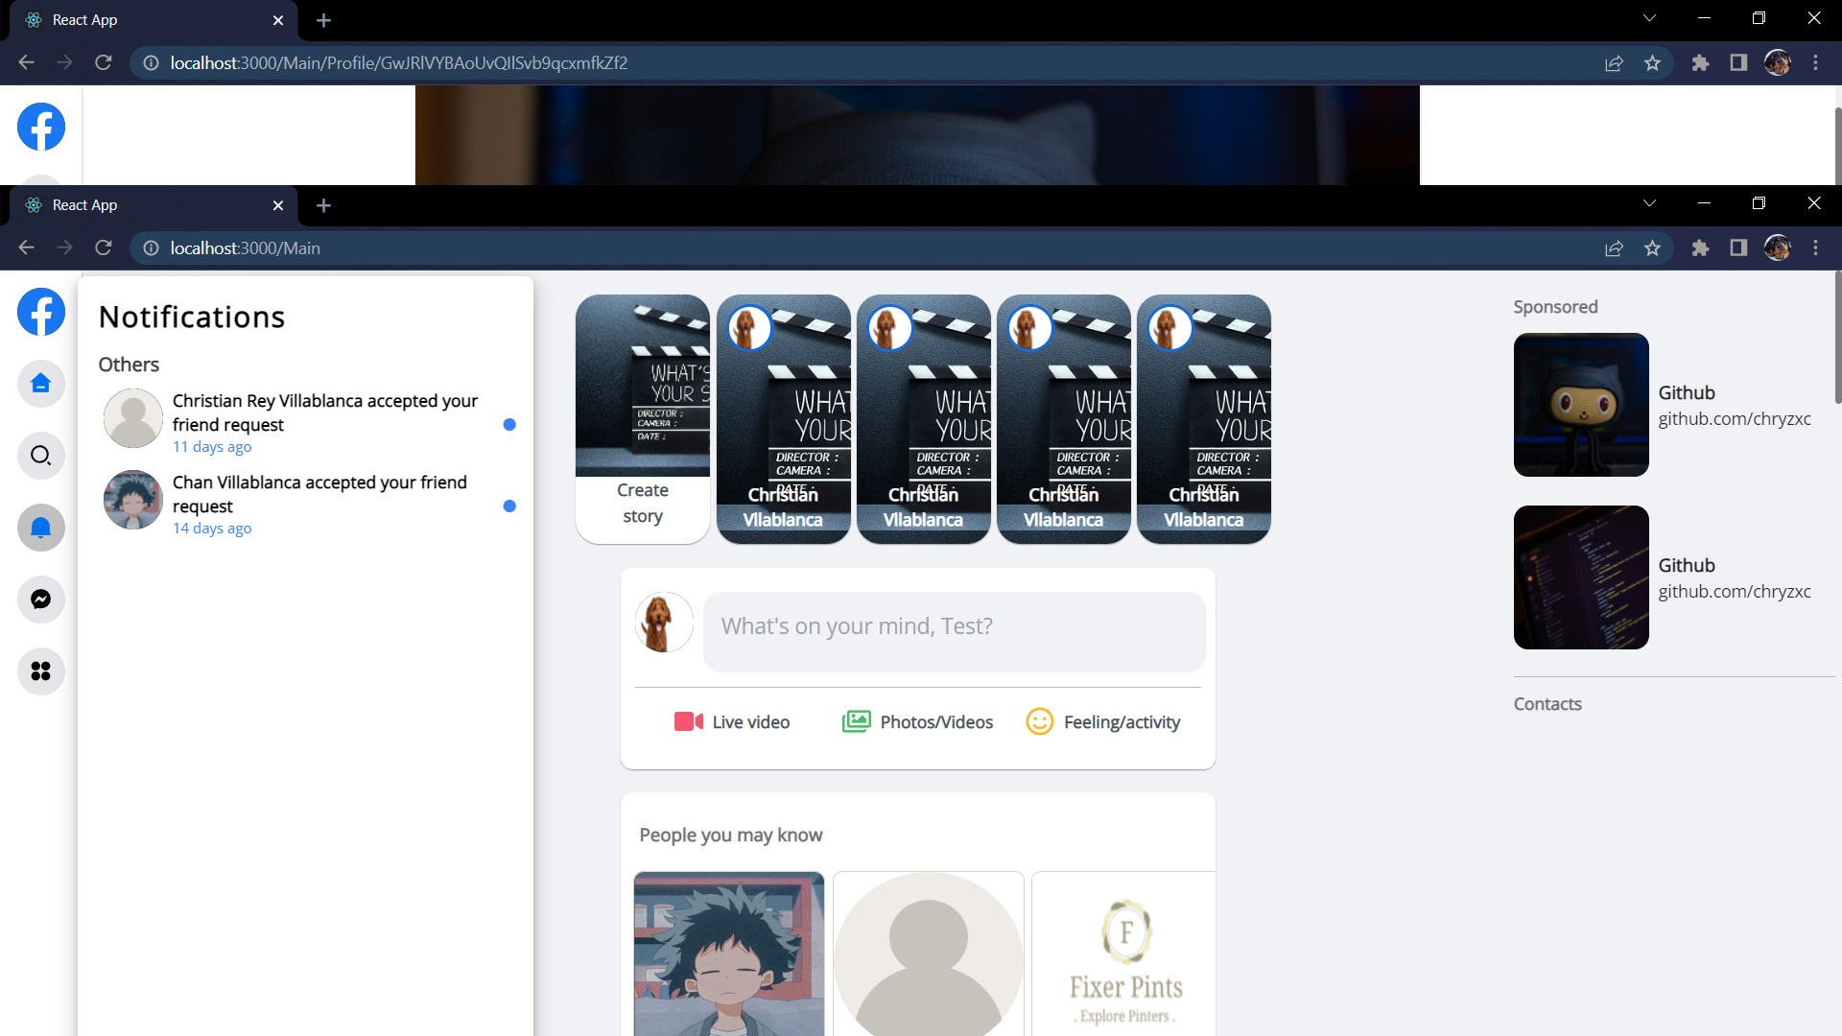Viewport: 1842px width, 1036px height.
Task: Open the Fixer Pints suggestion card
Action: pos(1123,954)
